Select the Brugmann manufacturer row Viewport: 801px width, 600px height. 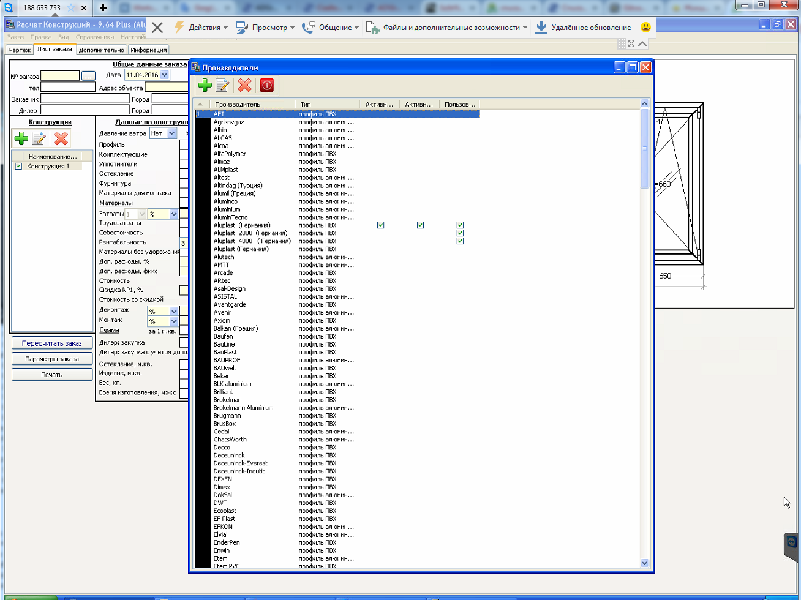(337, 416)
